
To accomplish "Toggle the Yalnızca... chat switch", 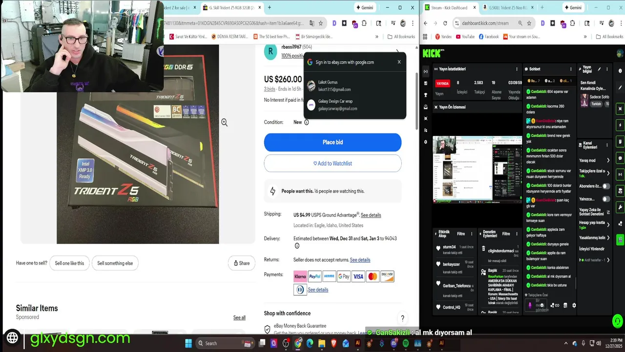I will pos(606,199).
